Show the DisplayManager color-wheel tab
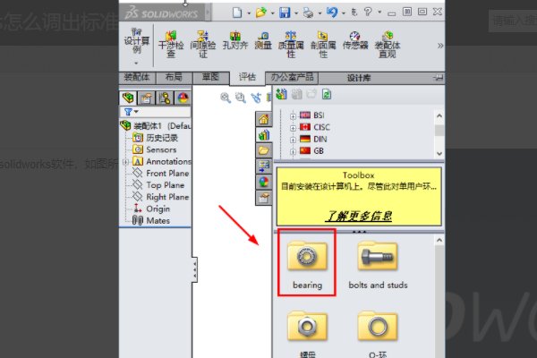The width and height of the screenshot is (537, 358). click(x=183, y=98)
